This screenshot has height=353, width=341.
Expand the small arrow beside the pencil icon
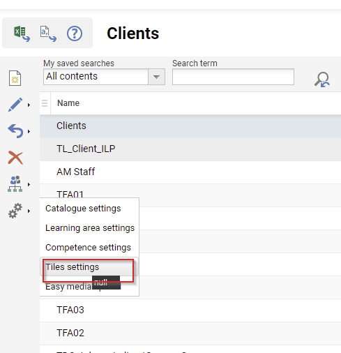pyautogui.click(x=29, y=105)
